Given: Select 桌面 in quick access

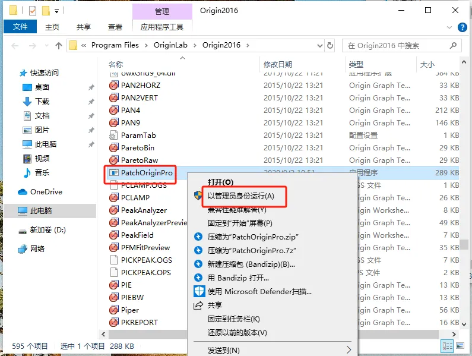Looking at the screenshot, I should pyautogui.click(x=42, y=87).
